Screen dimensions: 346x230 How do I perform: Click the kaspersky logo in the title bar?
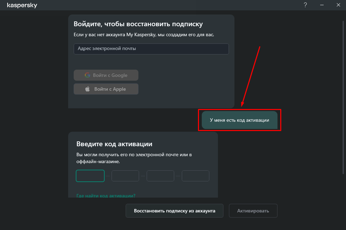22,5
